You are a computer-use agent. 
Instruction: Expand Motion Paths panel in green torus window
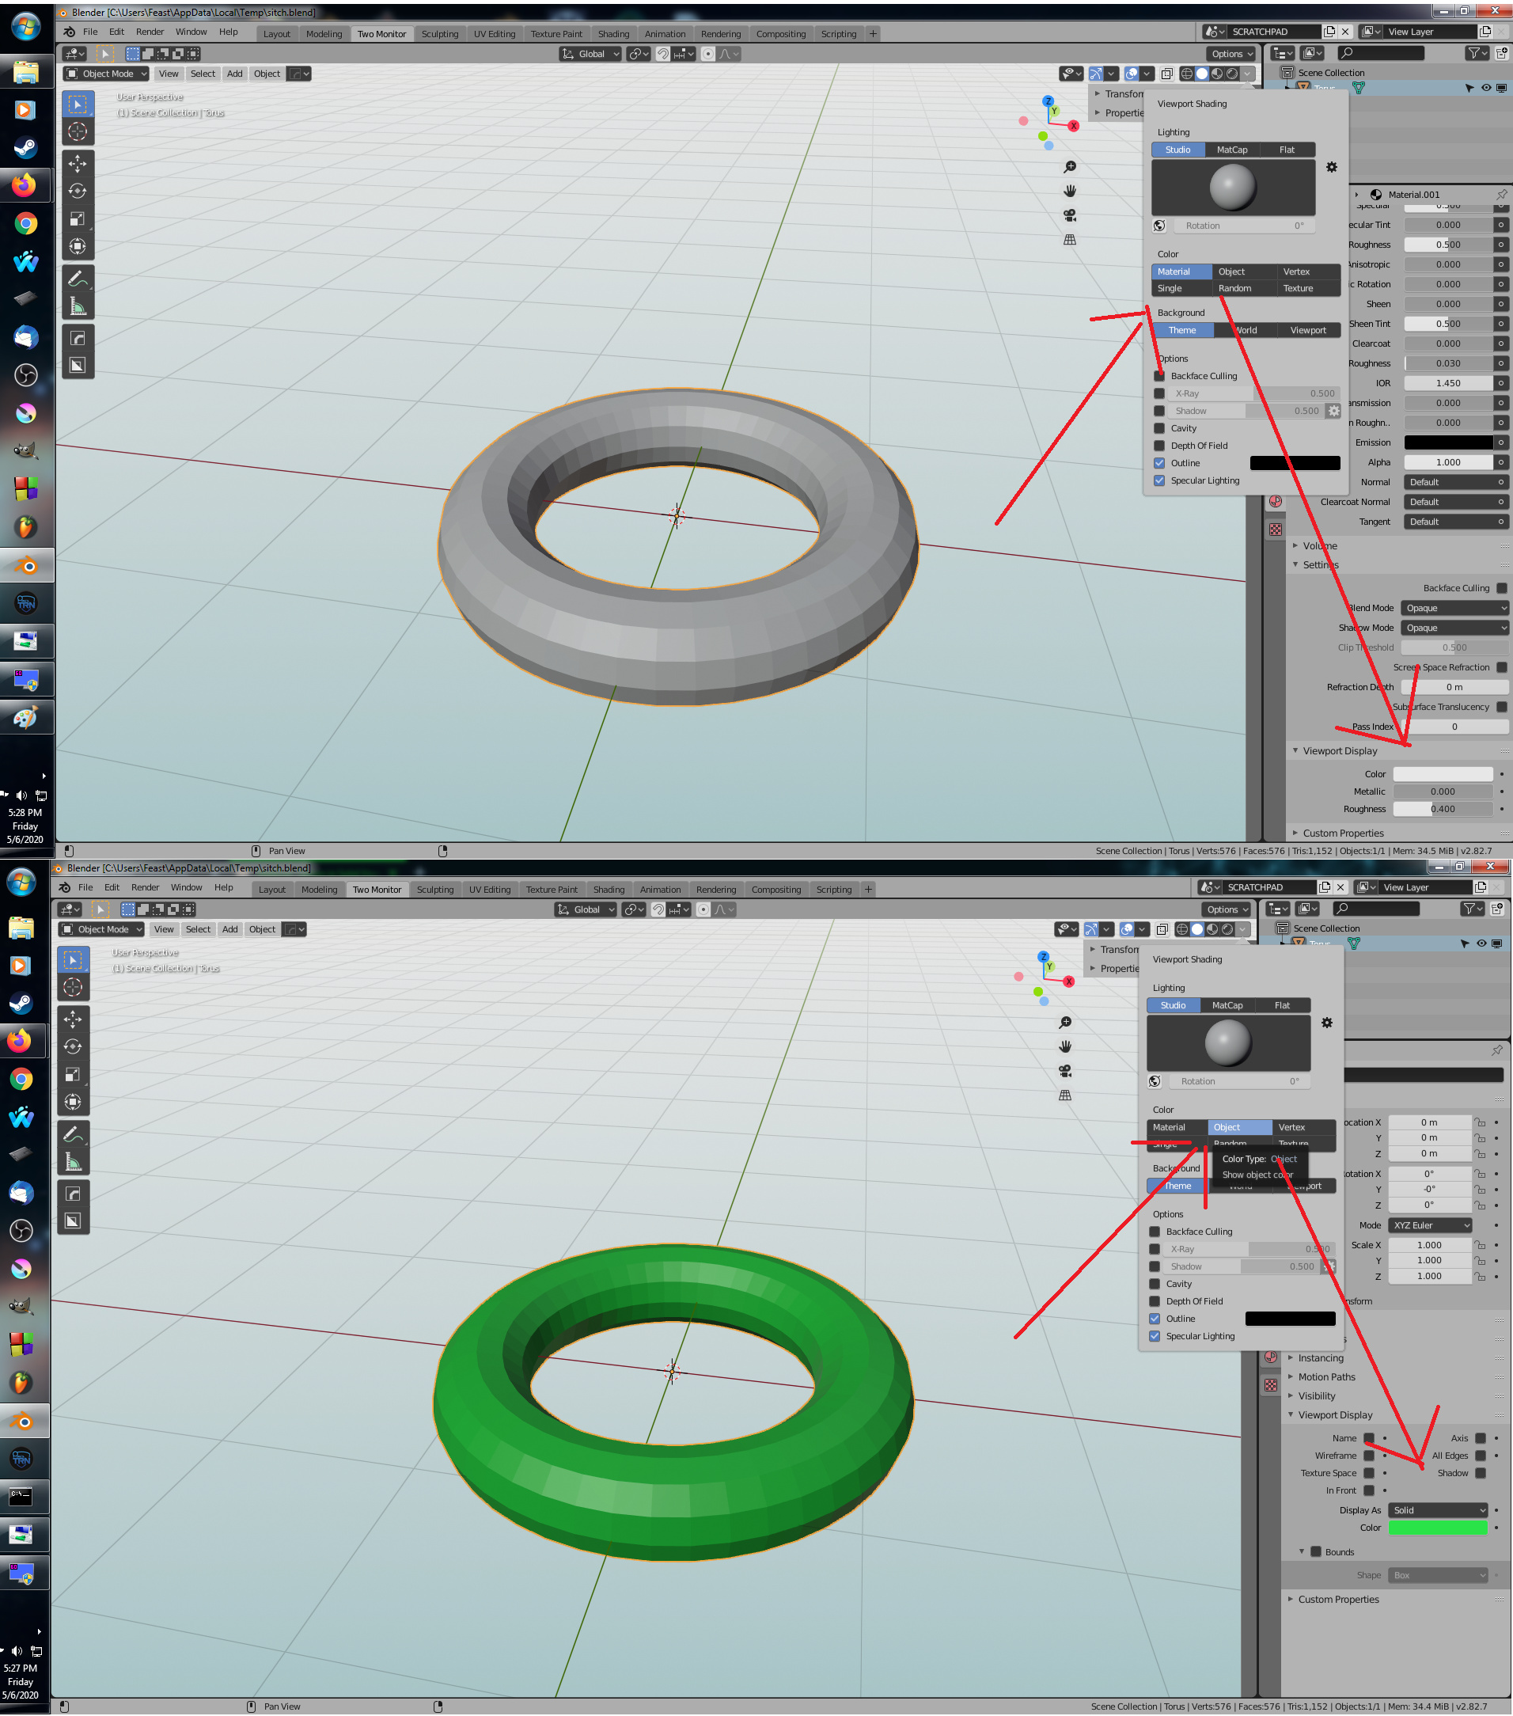coord(1327,1376)
